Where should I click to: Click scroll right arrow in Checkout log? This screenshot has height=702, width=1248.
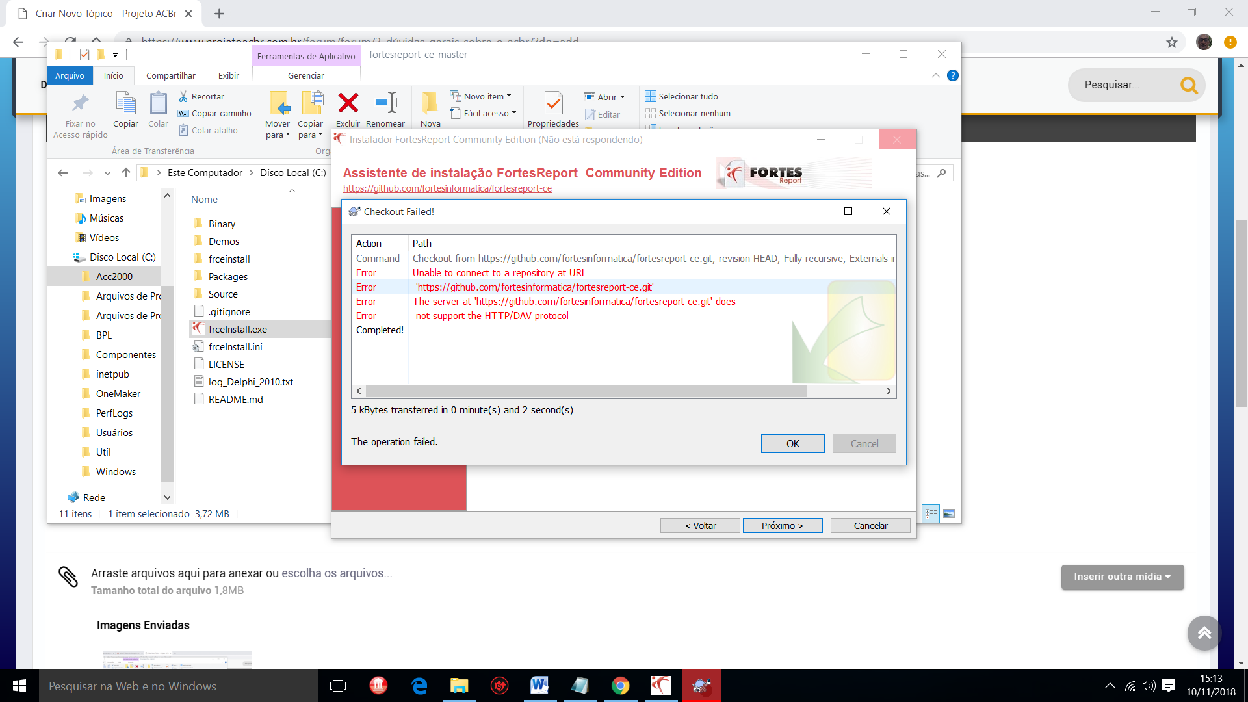point(889,391)
